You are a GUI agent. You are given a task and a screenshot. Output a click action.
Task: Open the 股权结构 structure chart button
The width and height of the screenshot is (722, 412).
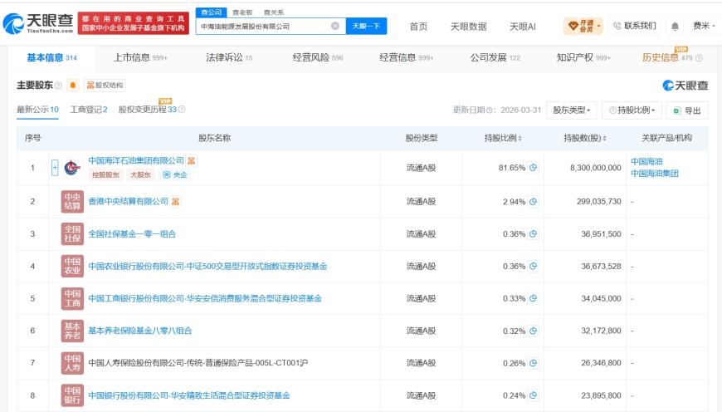tap(105, 86)
